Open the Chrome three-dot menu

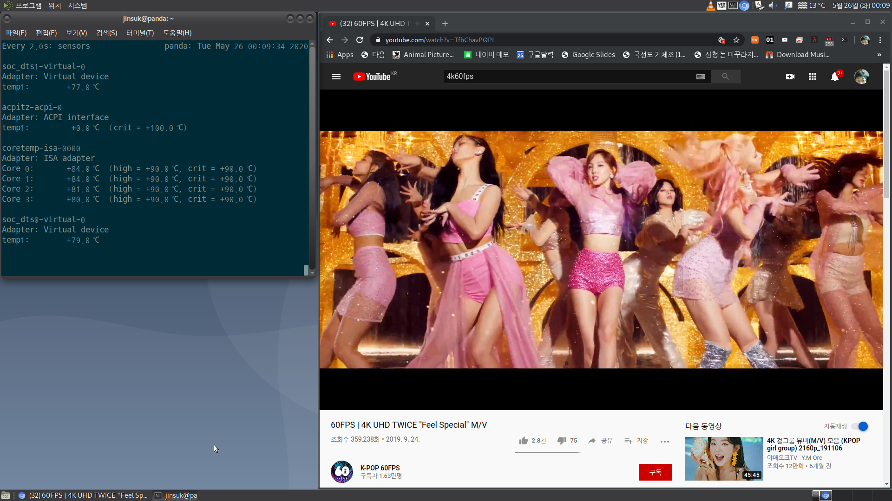coord(880,40)
